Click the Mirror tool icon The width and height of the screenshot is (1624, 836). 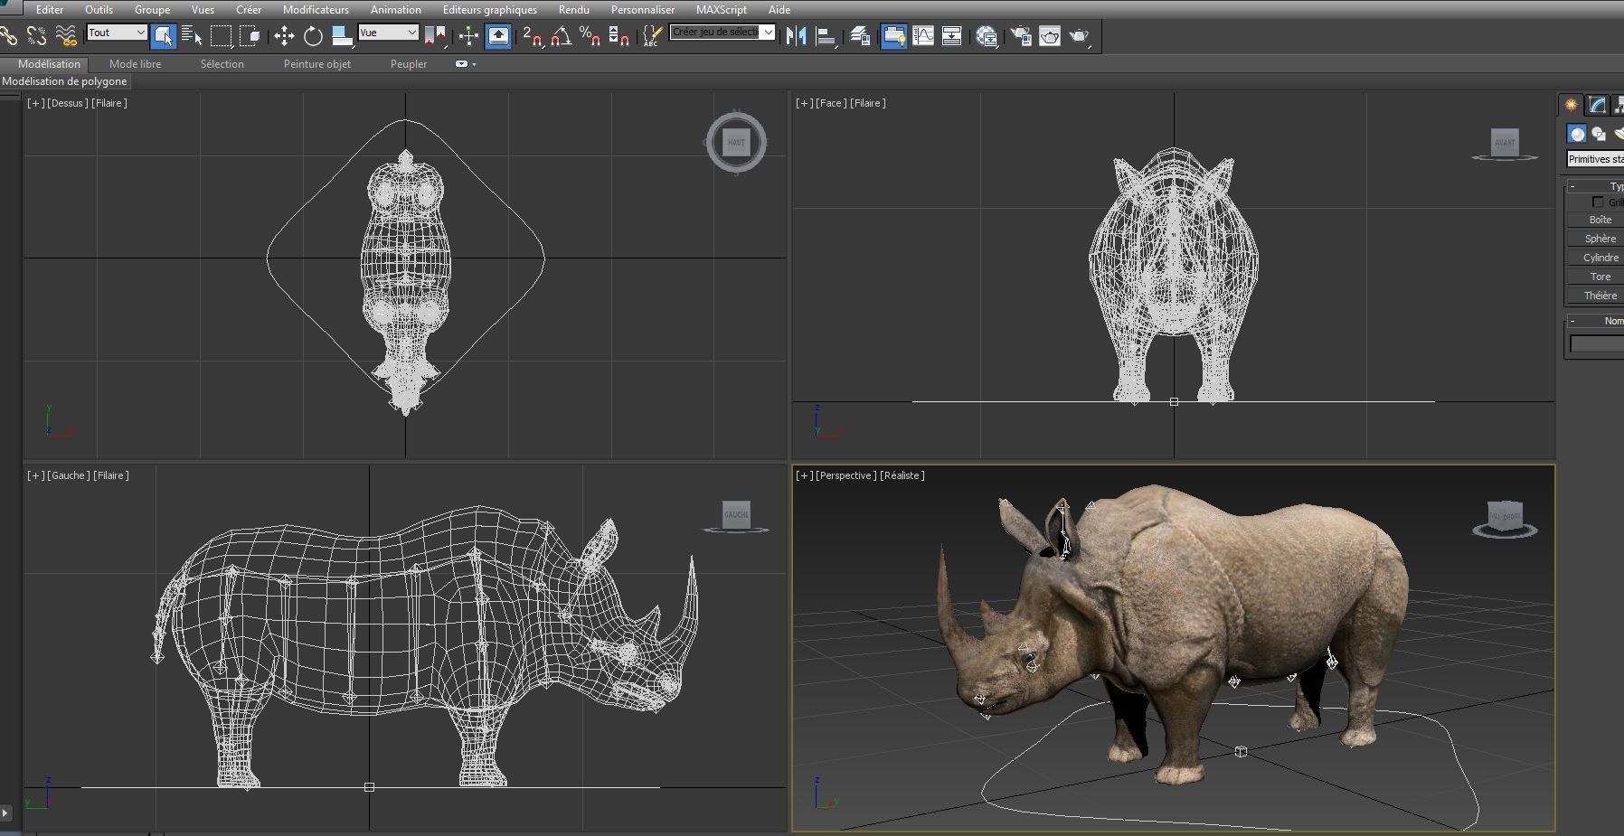click(797, 36)
